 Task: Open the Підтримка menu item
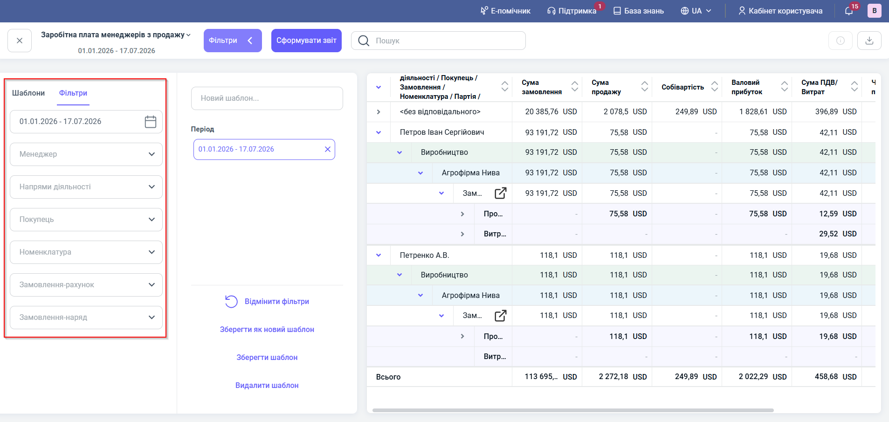tap(572, 11)
